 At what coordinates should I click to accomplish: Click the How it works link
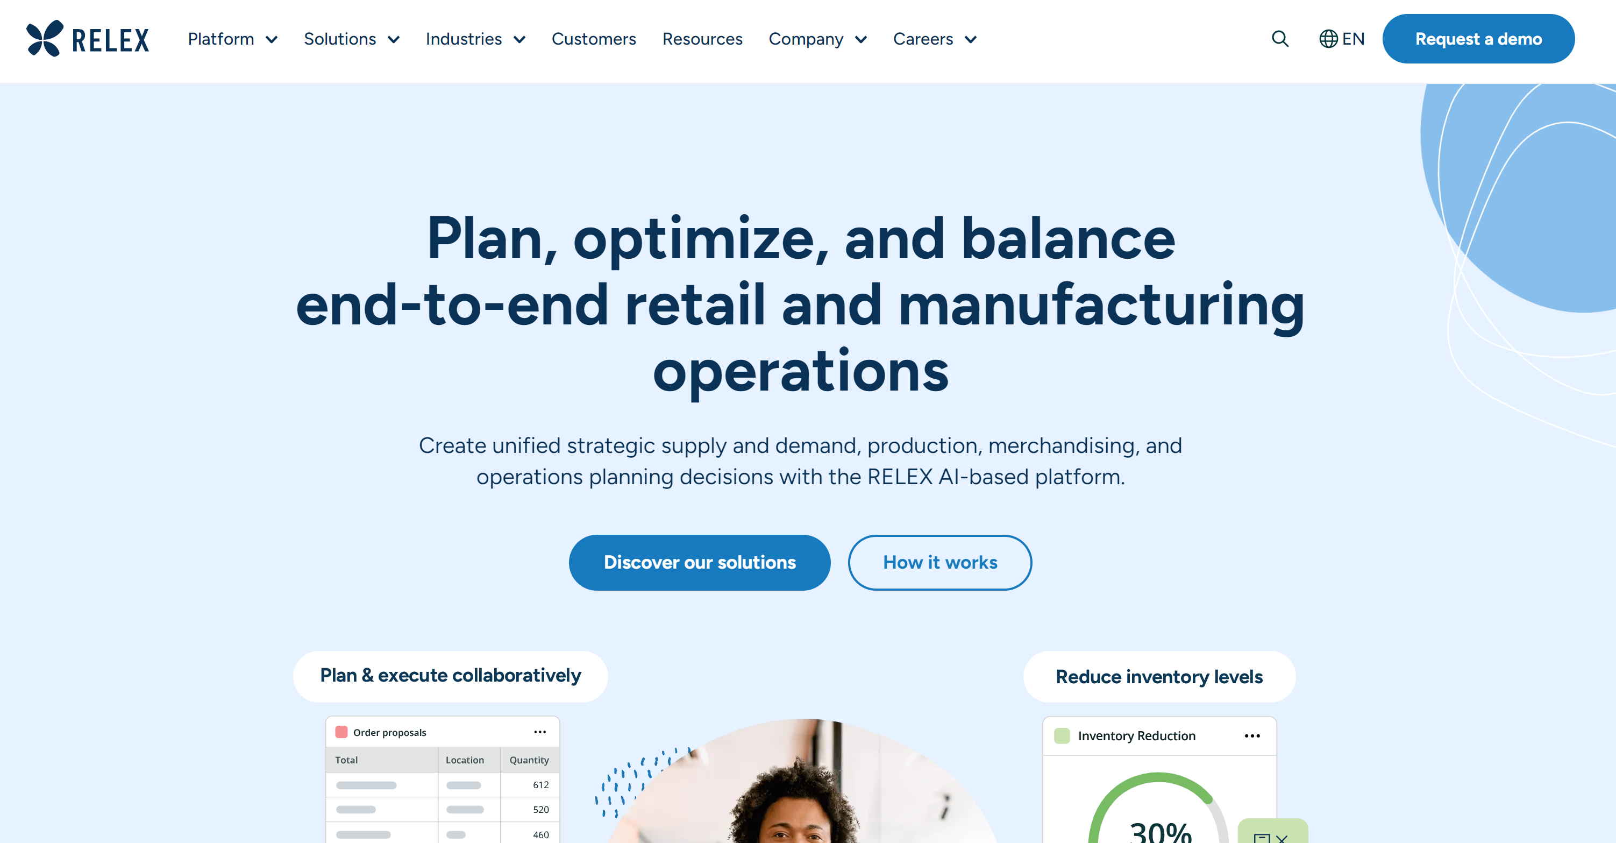pos(939,562)
